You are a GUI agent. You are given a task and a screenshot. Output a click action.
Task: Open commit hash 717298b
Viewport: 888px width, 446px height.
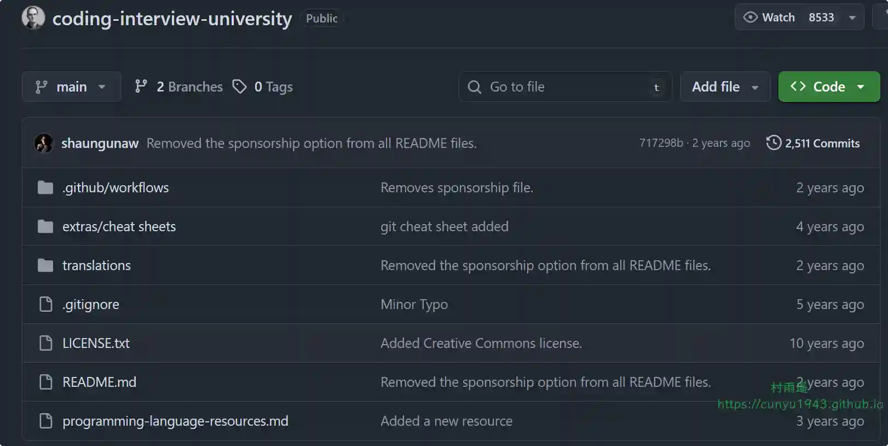[661, 143]
